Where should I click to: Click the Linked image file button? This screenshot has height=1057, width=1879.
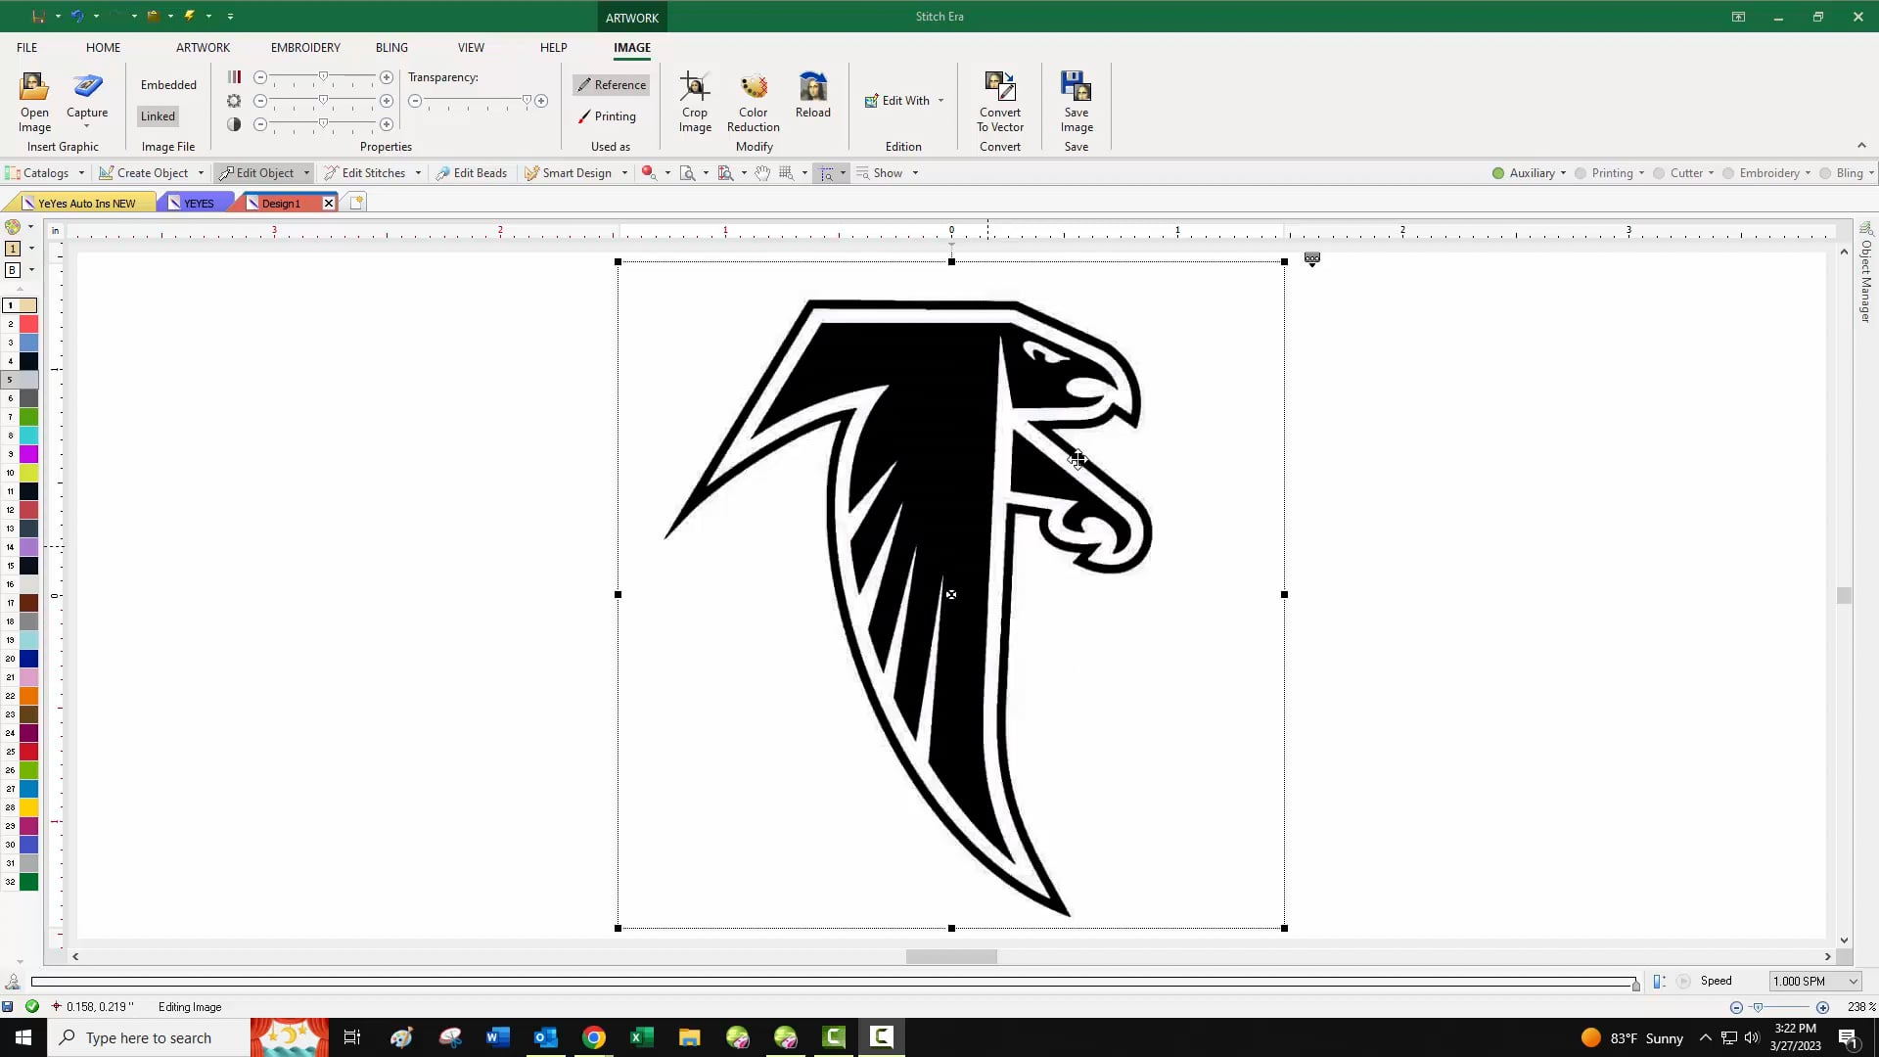tap(158, 116)
